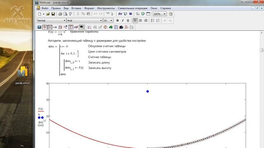Open the Evaluation x= toolbar palette
This screenshot has width=264, height=148.
[55, 27]
